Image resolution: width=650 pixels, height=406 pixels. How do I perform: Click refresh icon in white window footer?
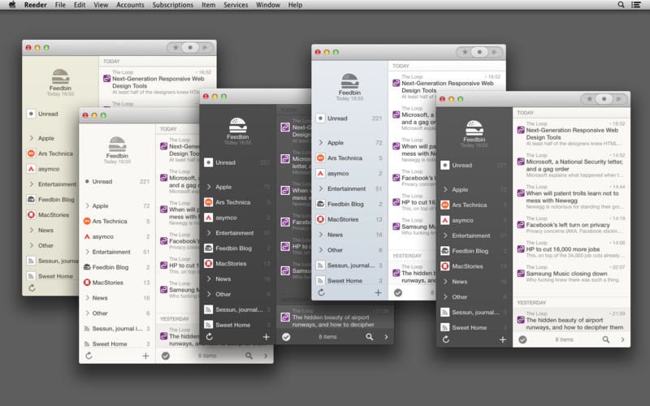89,356
